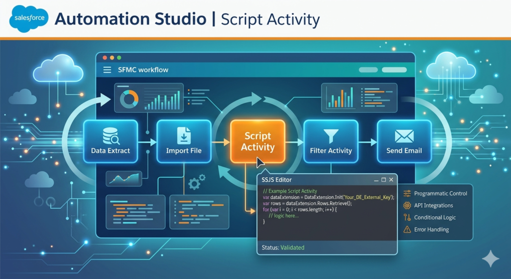Select the Filter Activity node
The height and width of the screenshot is (279, 511).
pos(331,141)
